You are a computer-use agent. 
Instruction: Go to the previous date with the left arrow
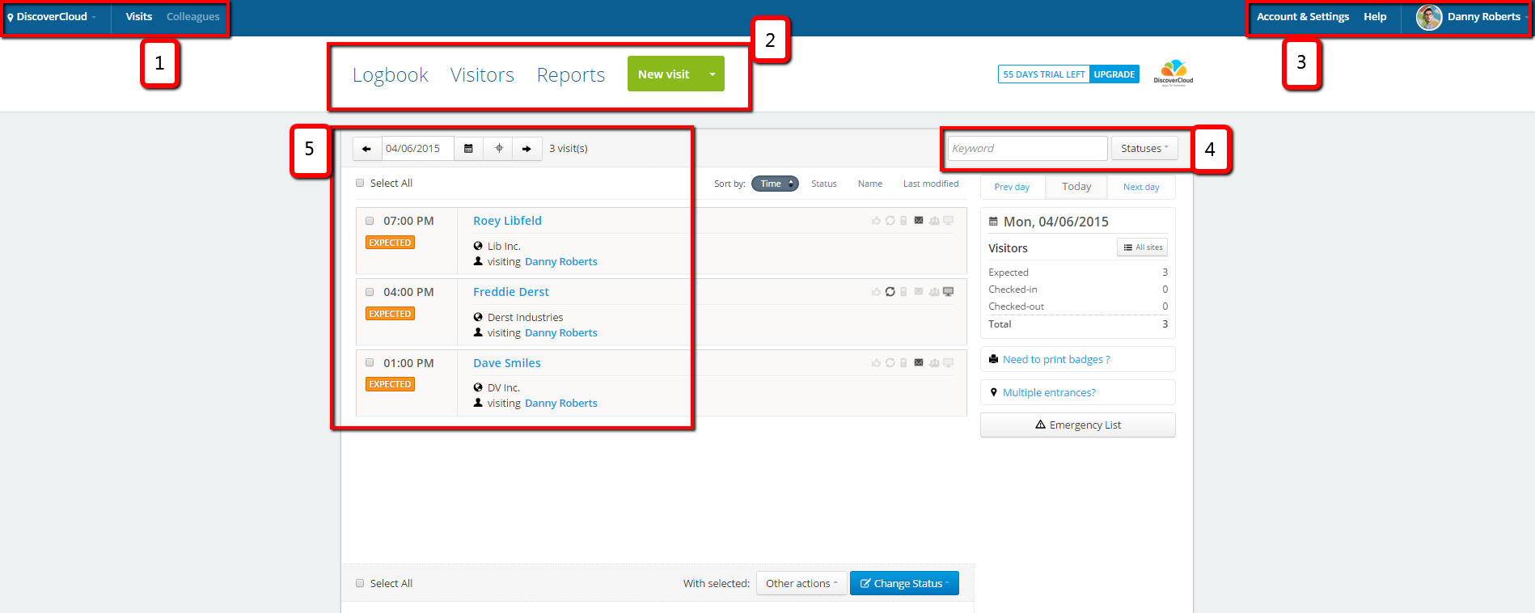coord(367,149)
